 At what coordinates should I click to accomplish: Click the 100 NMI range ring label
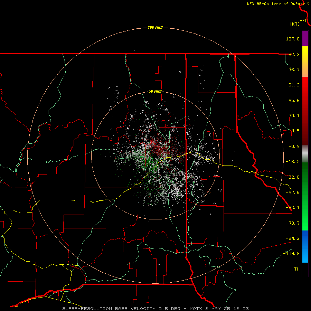[x=155, y=27]
